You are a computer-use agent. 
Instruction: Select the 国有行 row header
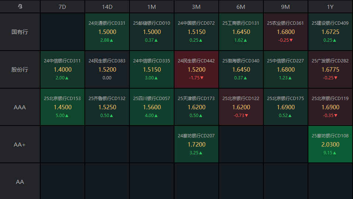20,32
